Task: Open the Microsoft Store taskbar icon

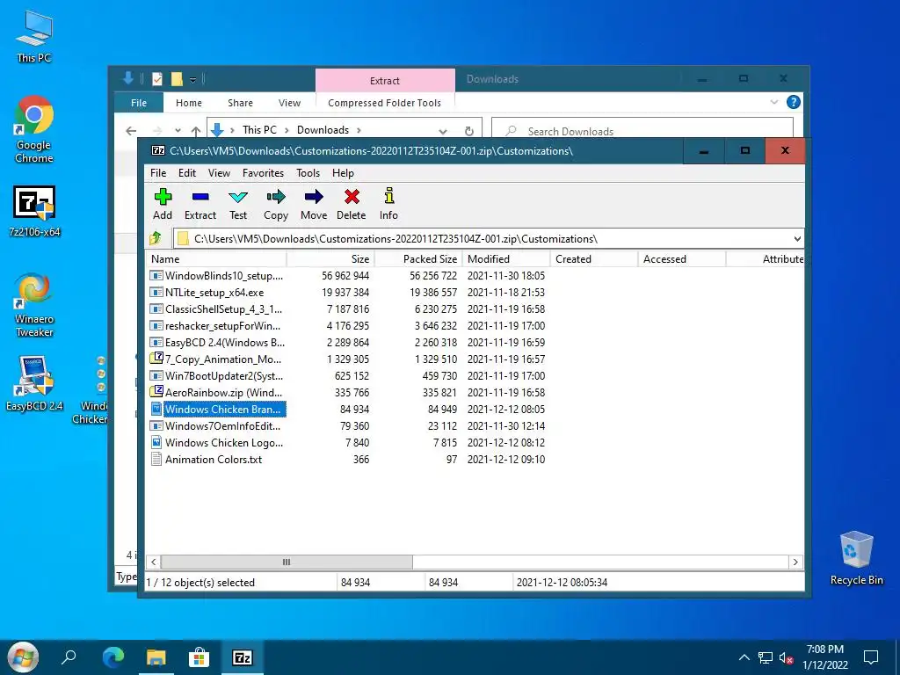Action: coord(199,657)
